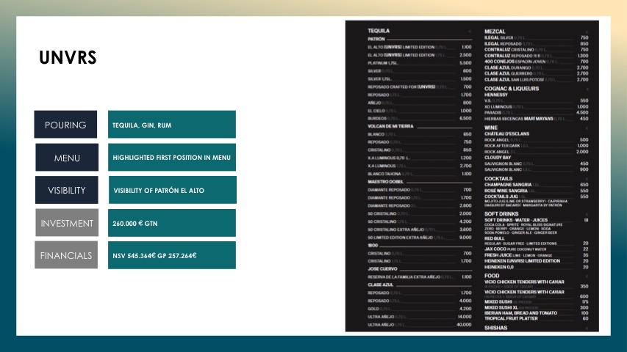Select the gray INVESTMENT label box
Viewport: 627px width, 352px height.
(67, 223)
